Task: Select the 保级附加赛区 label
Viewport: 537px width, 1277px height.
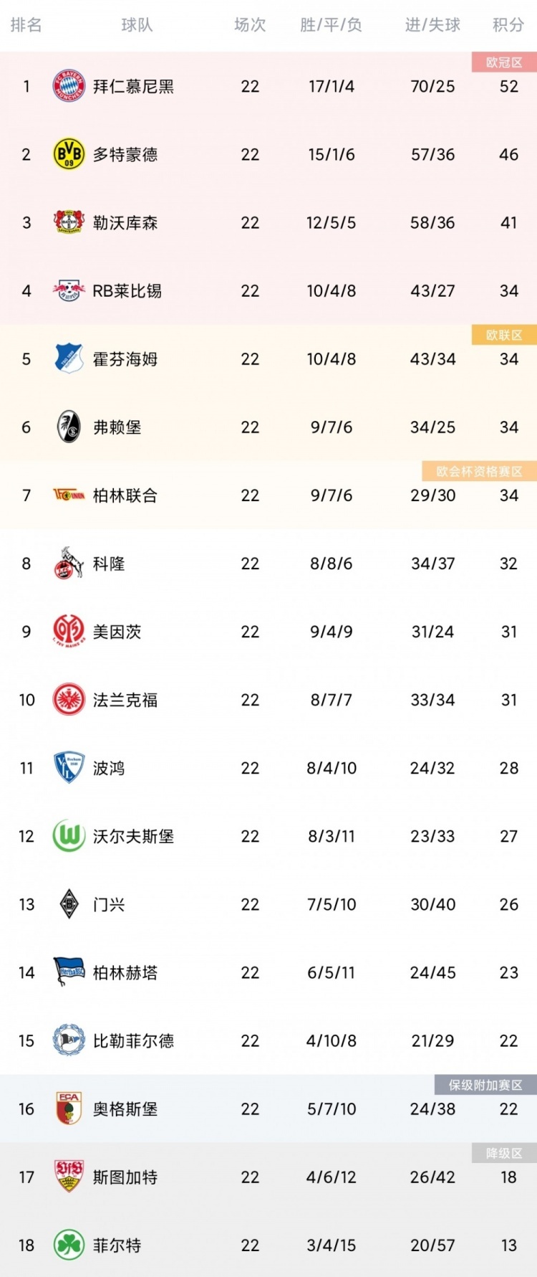Action: tap(485, 1085)
